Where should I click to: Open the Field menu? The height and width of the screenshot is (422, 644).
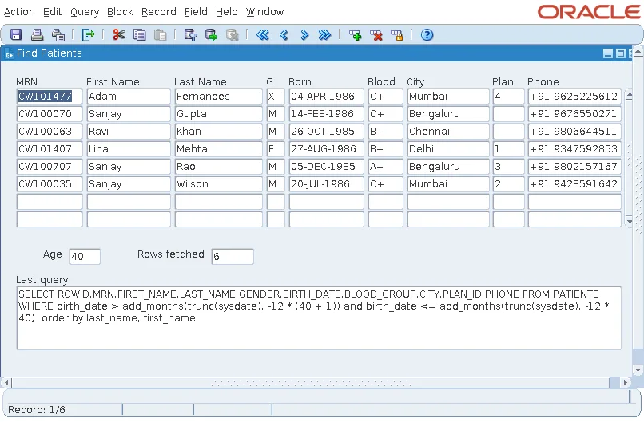(196, 12)
